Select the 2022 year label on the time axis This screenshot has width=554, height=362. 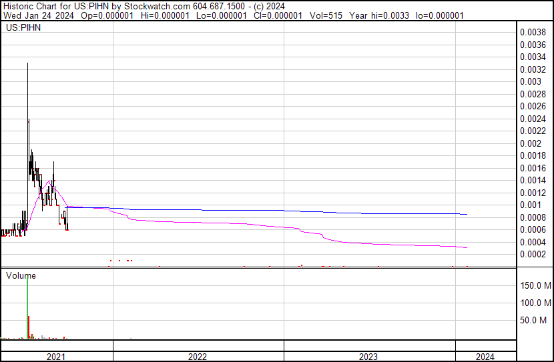pos(198,357)
